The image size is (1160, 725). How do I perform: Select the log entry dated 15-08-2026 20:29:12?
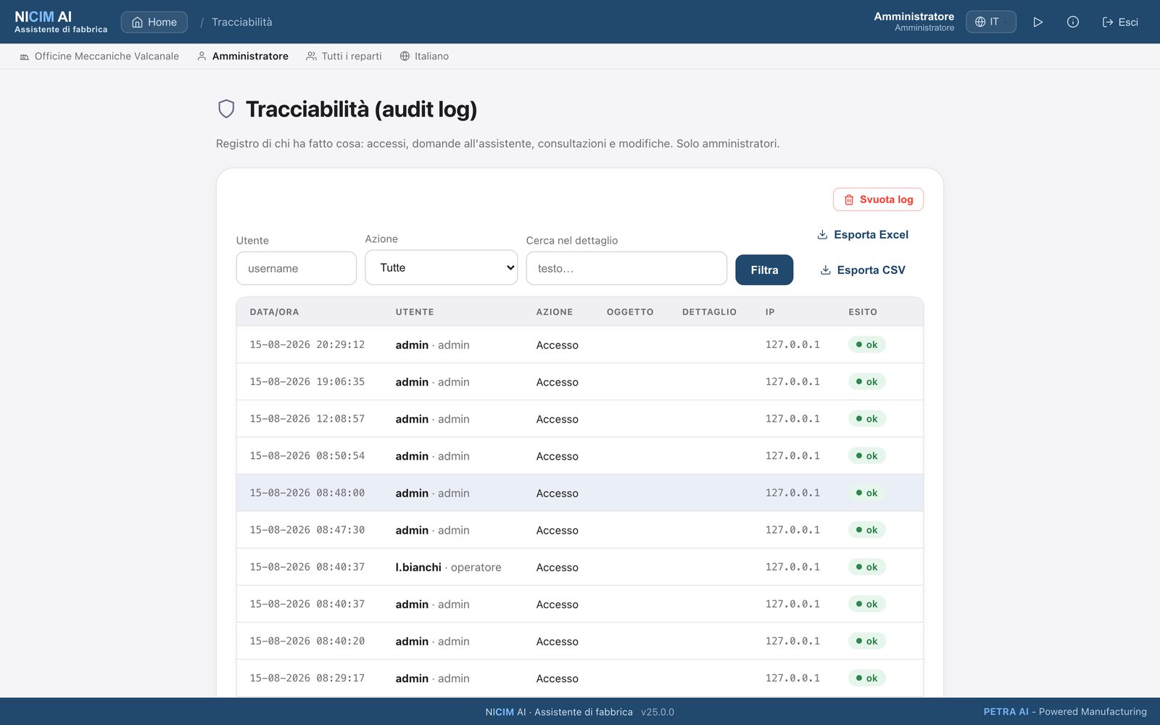(580, 344)
